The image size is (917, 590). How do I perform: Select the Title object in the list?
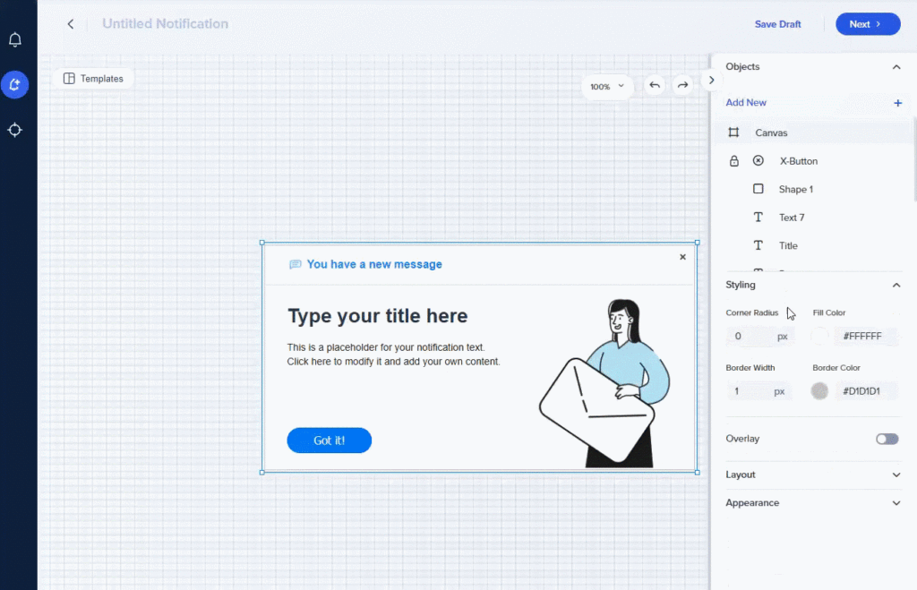point(788,244)
